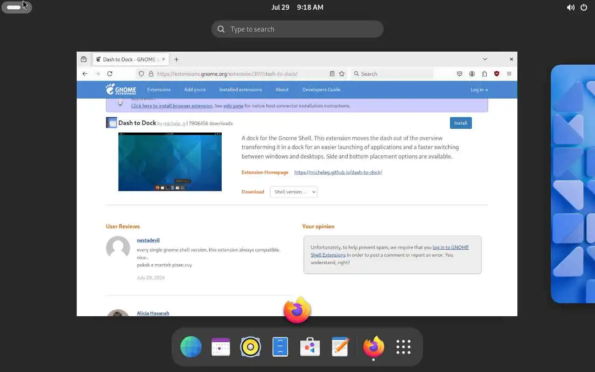
Task: Go to Installed extensions nav item
Action: pos(241,90)
